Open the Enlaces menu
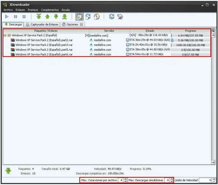 click(20, 10)
